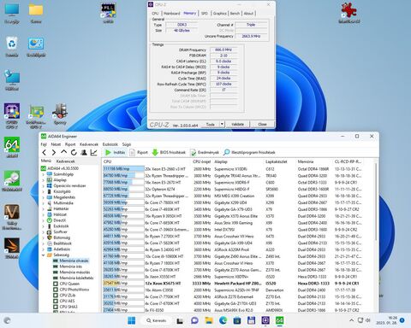Expand the Számítógép tree node
411x328 pixels.
(x=44, y=174)
